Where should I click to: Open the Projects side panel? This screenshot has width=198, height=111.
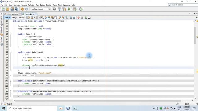2,31
